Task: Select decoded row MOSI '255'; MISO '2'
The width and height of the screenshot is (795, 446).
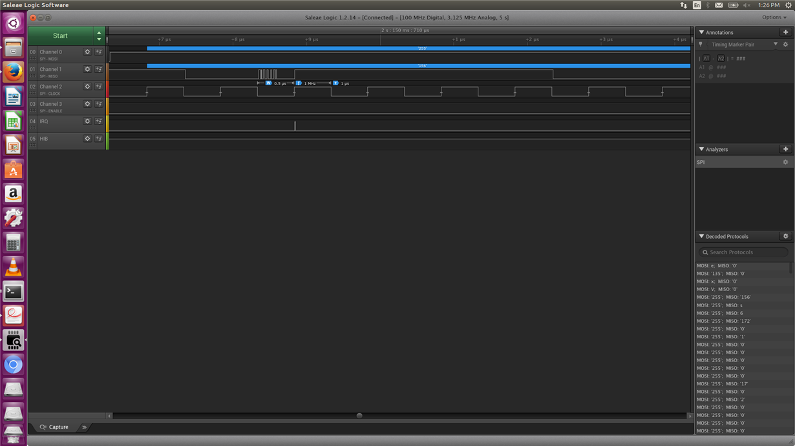Action: [743, 400]
